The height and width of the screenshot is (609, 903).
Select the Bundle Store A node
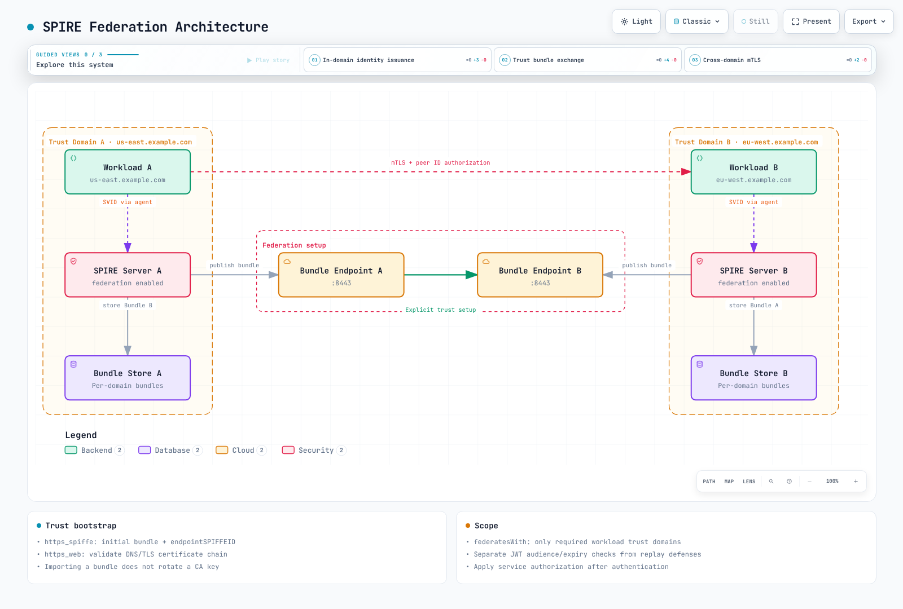(x=128, y=378)
